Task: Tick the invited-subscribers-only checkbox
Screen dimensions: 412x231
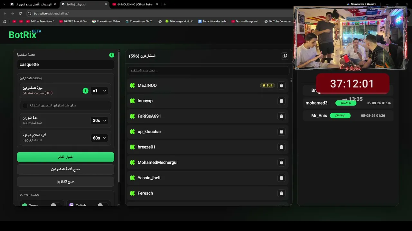Action: click(x=25, y=106)
